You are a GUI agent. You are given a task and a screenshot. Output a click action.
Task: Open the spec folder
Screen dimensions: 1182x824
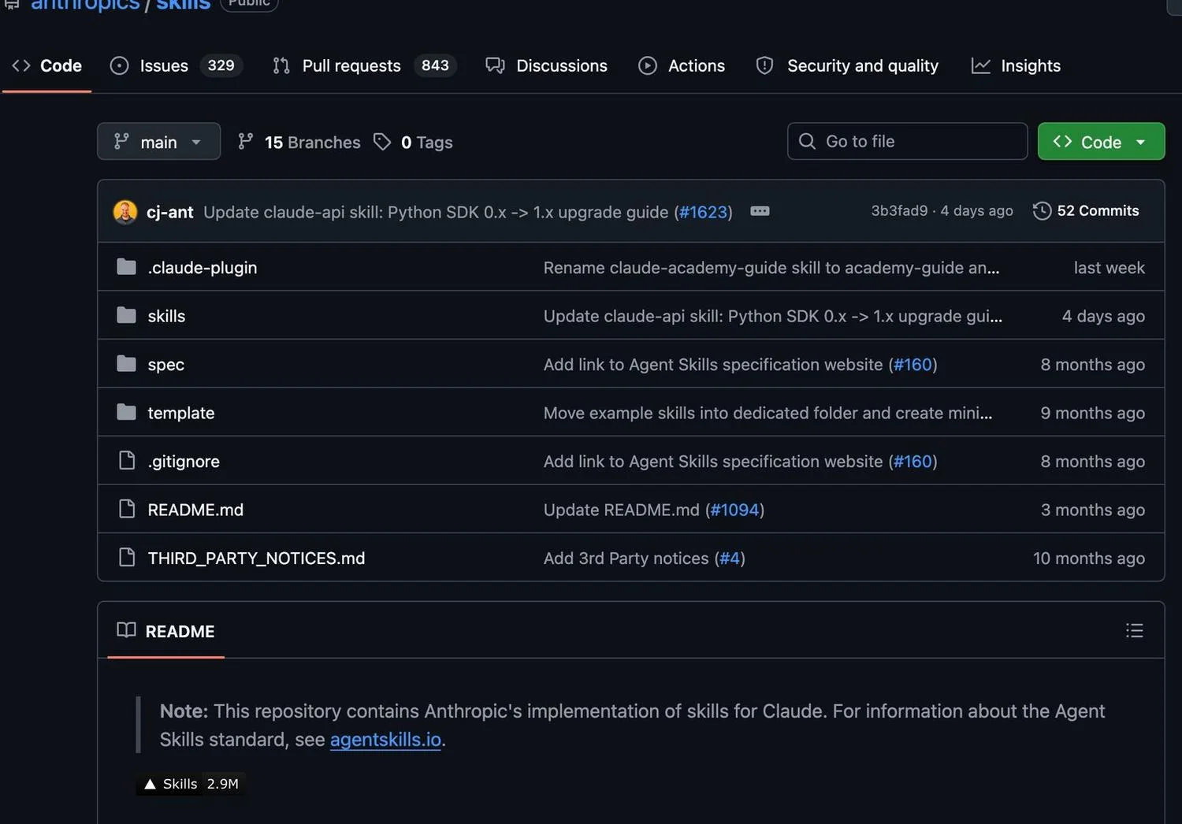(x=165, y=365)
